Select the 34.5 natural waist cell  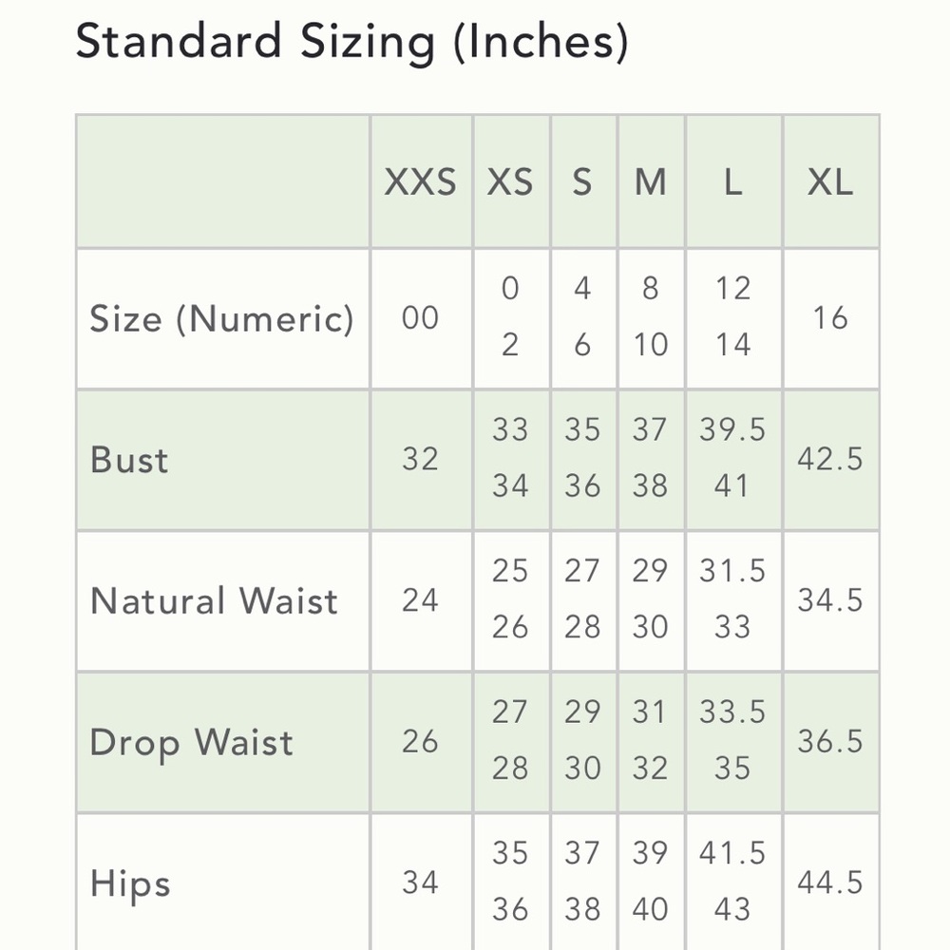[x=830, y=600]
